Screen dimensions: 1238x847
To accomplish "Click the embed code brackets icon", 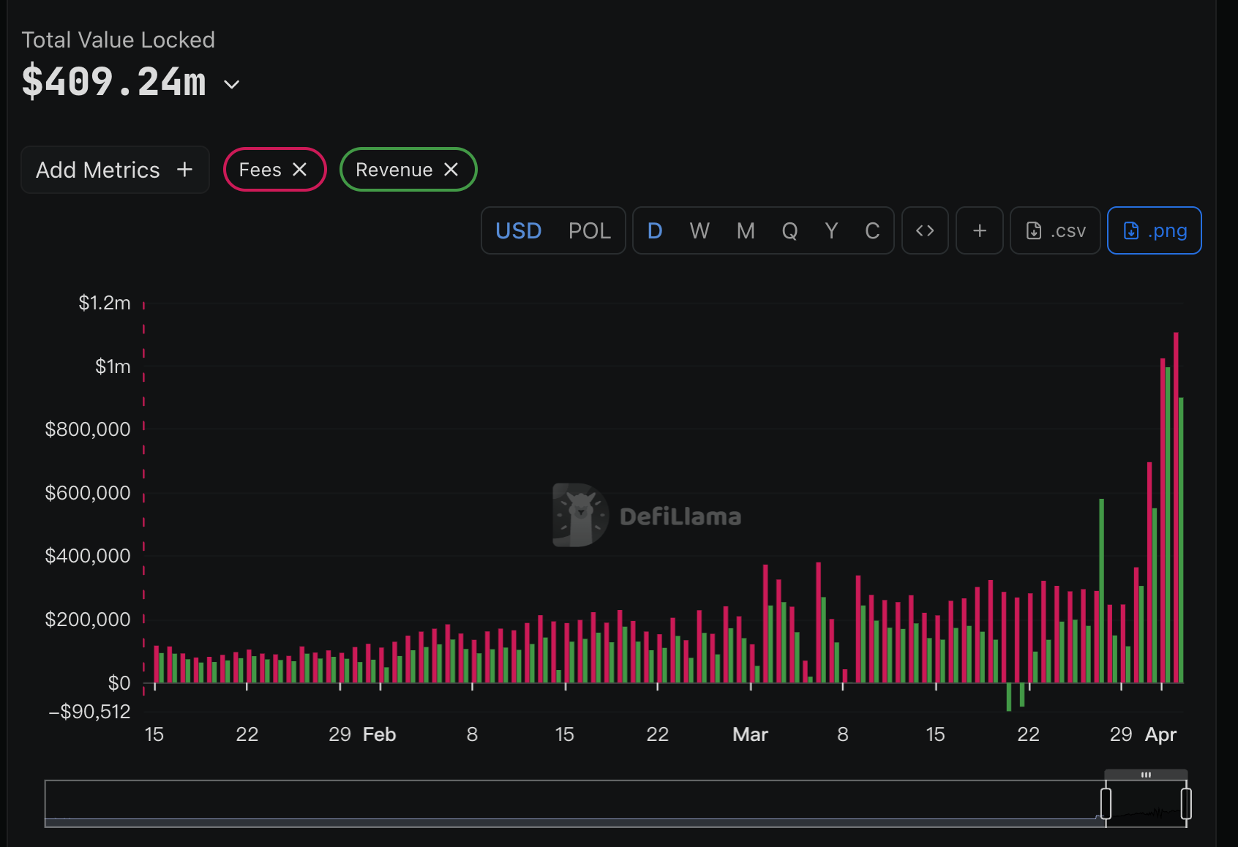I will point(925,231).
